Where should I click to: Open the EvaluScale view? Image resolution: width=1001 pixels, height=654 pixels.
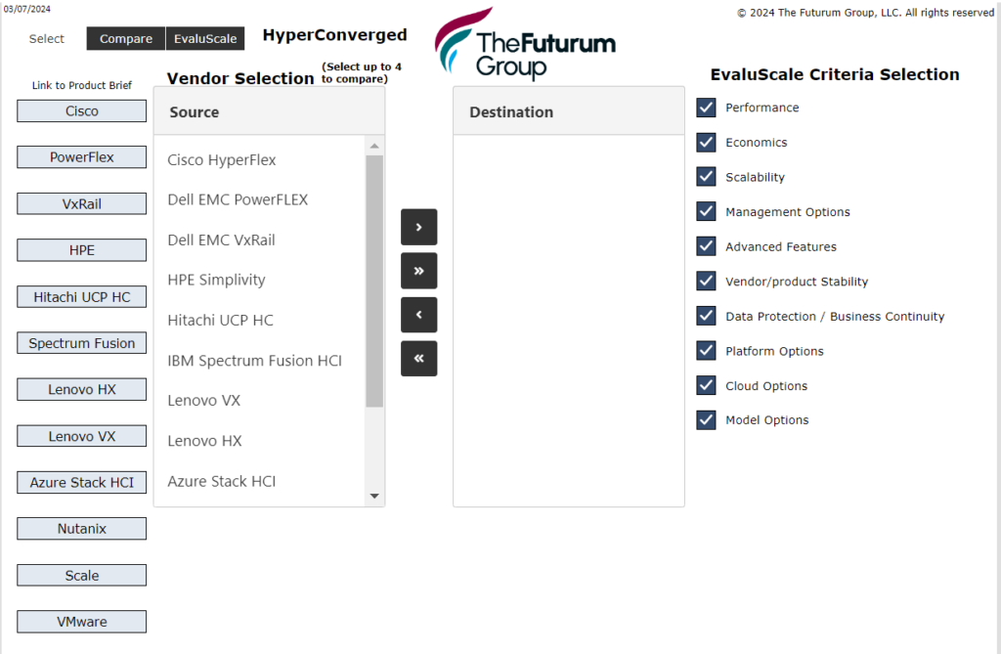205,38
